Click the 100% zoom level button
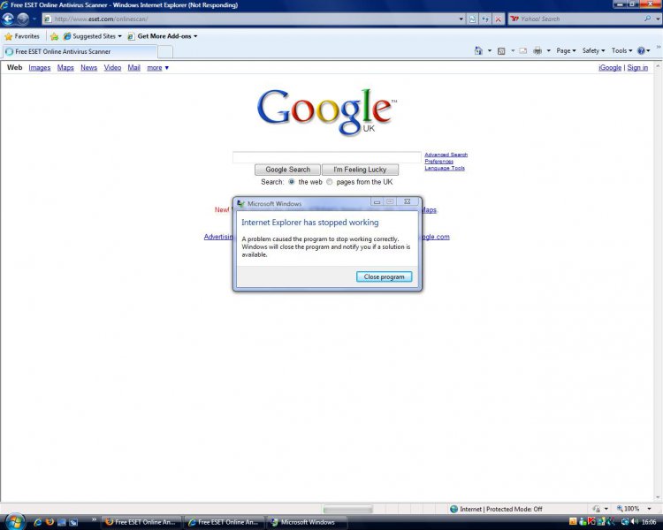Screen dimensions: 663x530 pyautogui.click(x=629, y=509)
